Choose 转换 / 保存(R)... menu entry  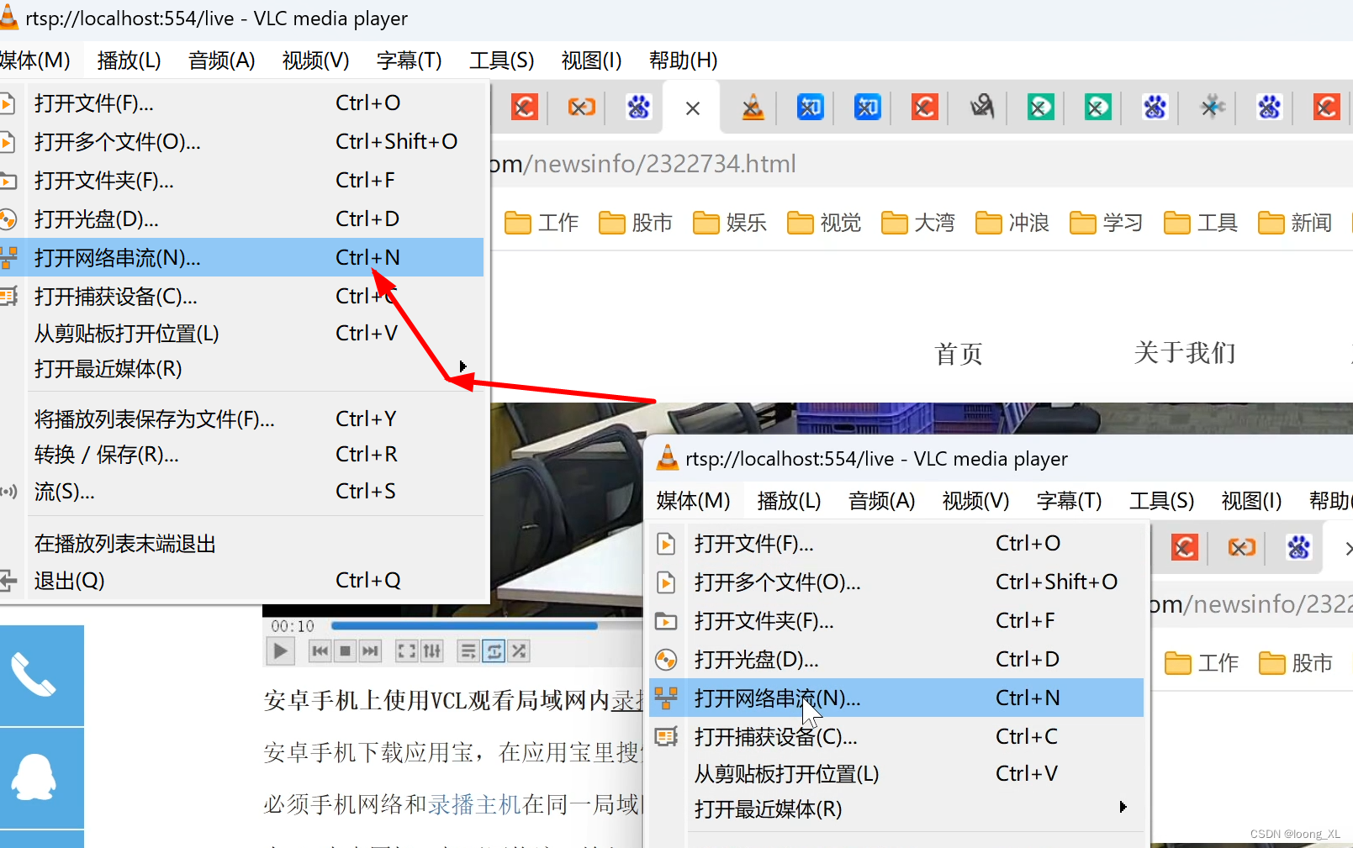coord(242,455)
